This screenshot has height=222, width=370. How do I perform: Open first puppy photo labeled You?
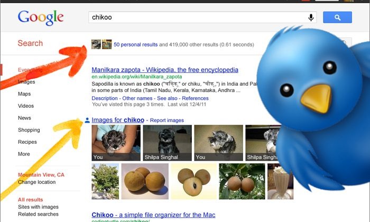point(116,143)
